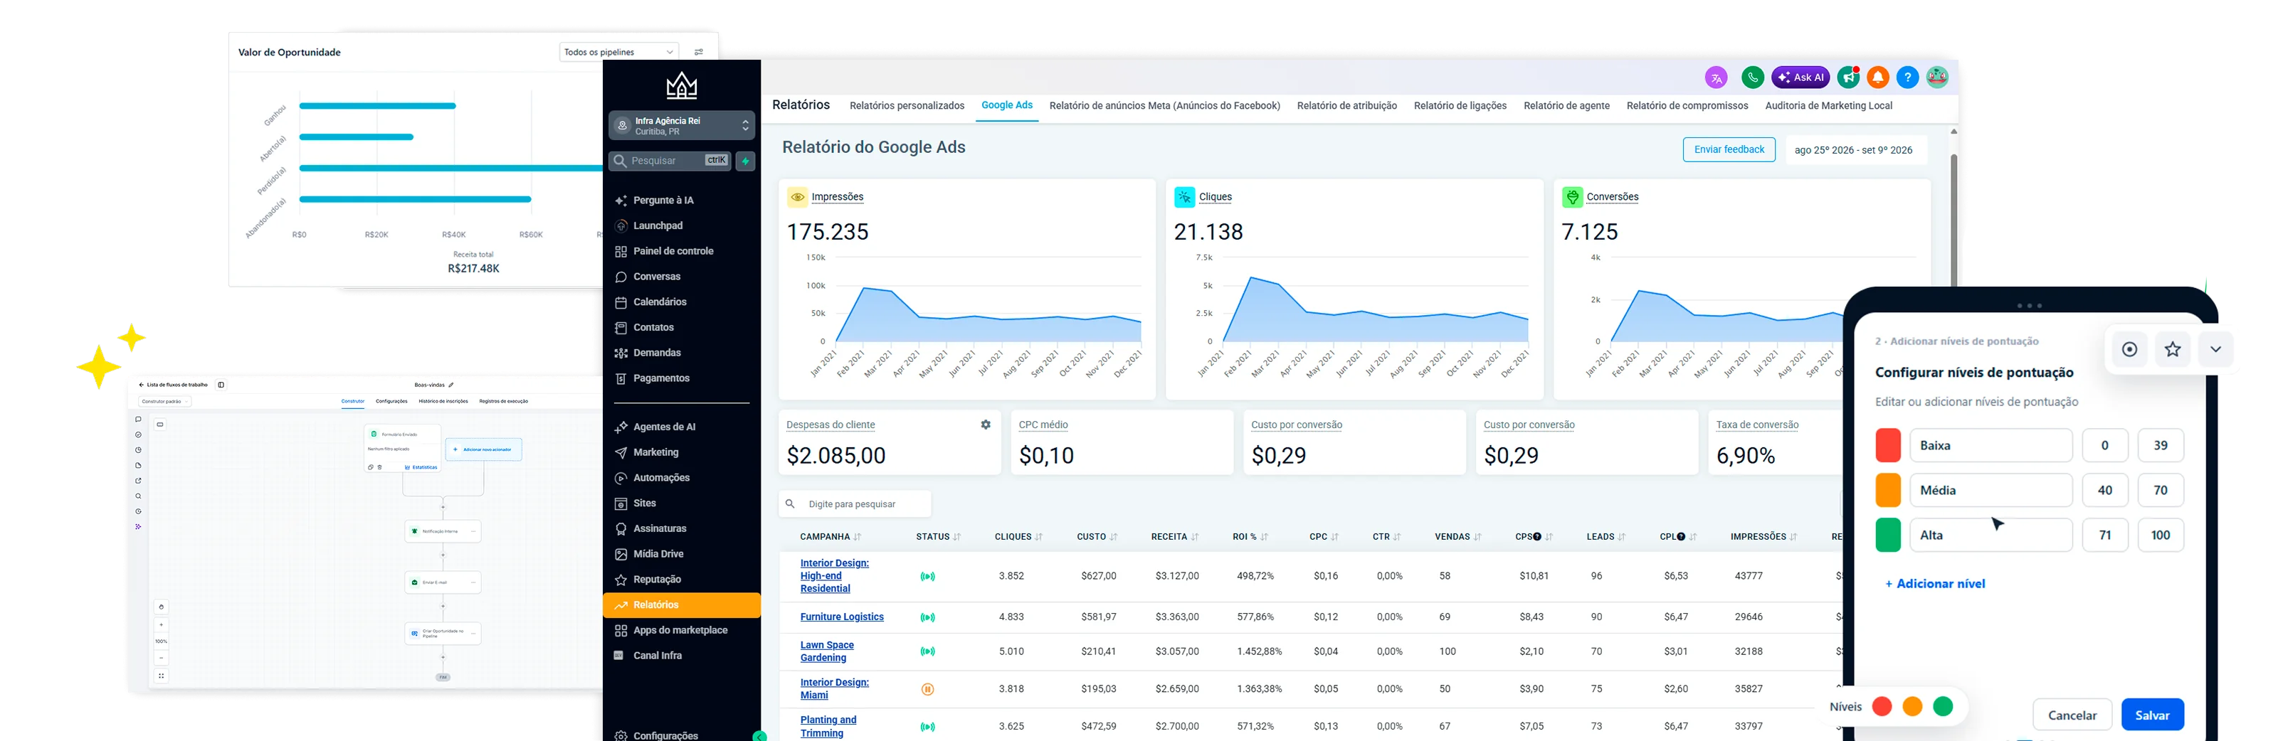Open the Ask AI assistant button
The image size is (2283, 741).
click(1800, 78)
